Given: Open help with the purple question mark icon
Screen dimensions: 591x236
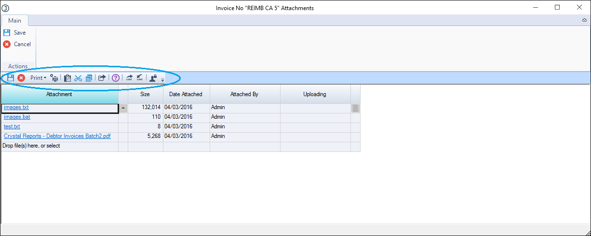Looking at the screenshot, I should click(116, 78).
